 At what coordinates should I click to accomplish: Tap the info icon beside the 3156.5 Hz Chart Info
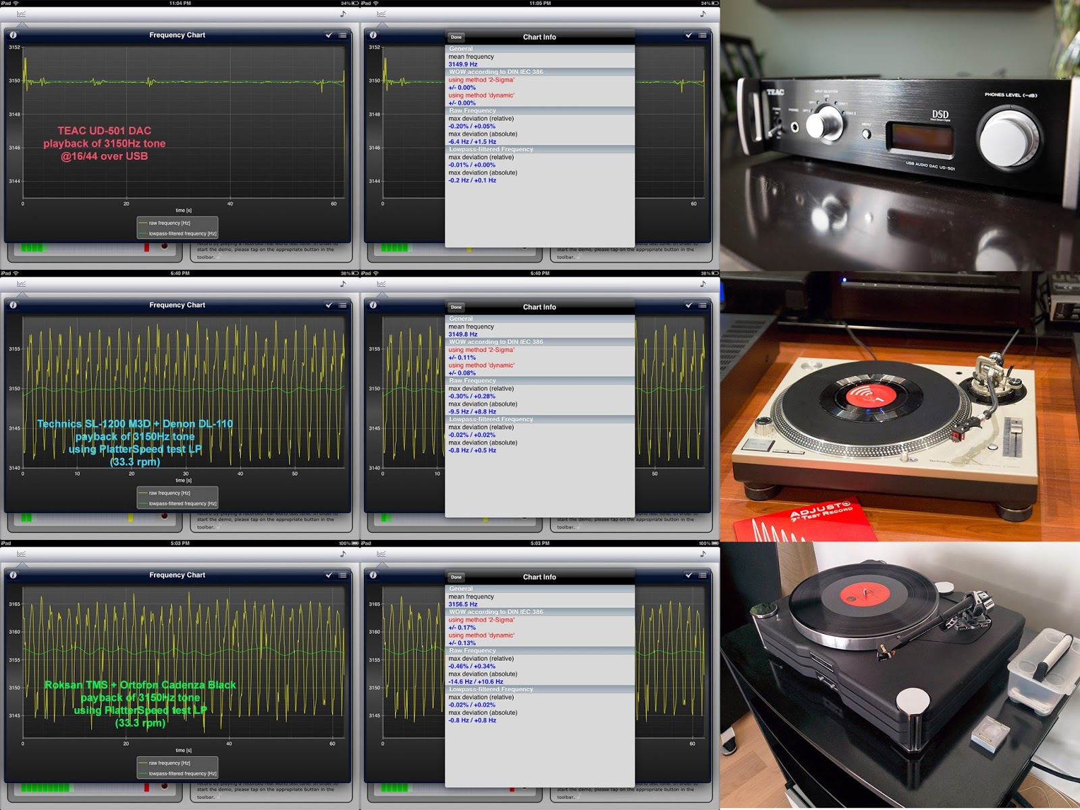click(373, 575)
